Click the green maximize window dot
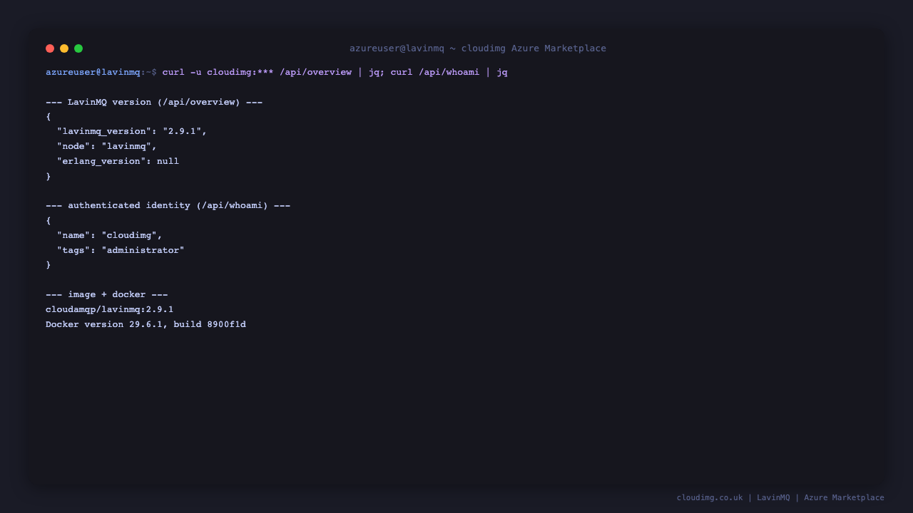The width and height of the screenshot is (913, 513). click(x=78, y=48)
